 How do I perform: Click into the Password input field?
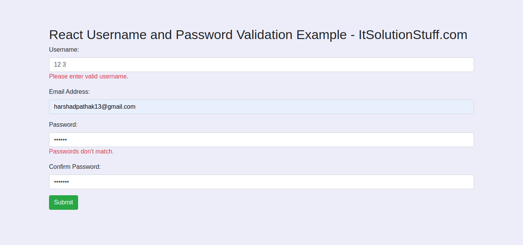[x=261, y=140]
